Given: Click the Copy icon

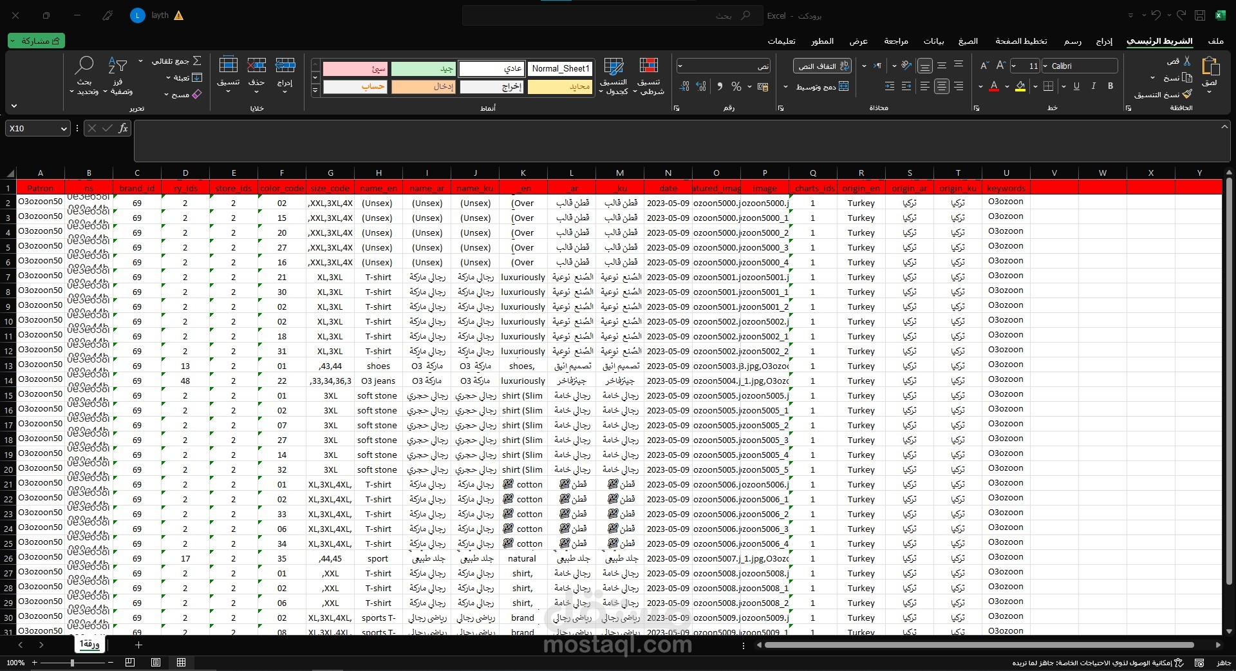Looking at the screenshot, I should tap(1187, 77).
